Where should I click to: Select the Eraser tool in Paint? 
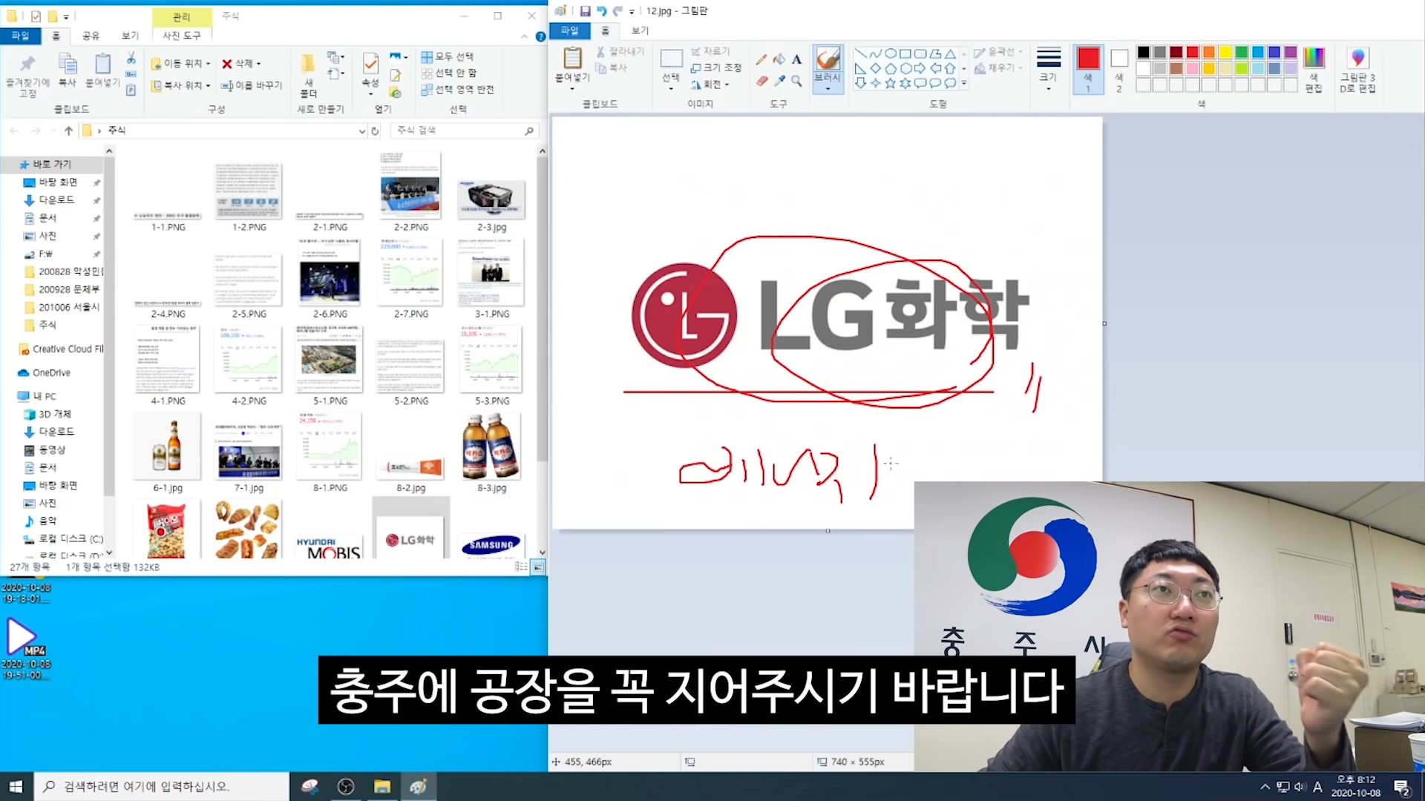[761, 81]
